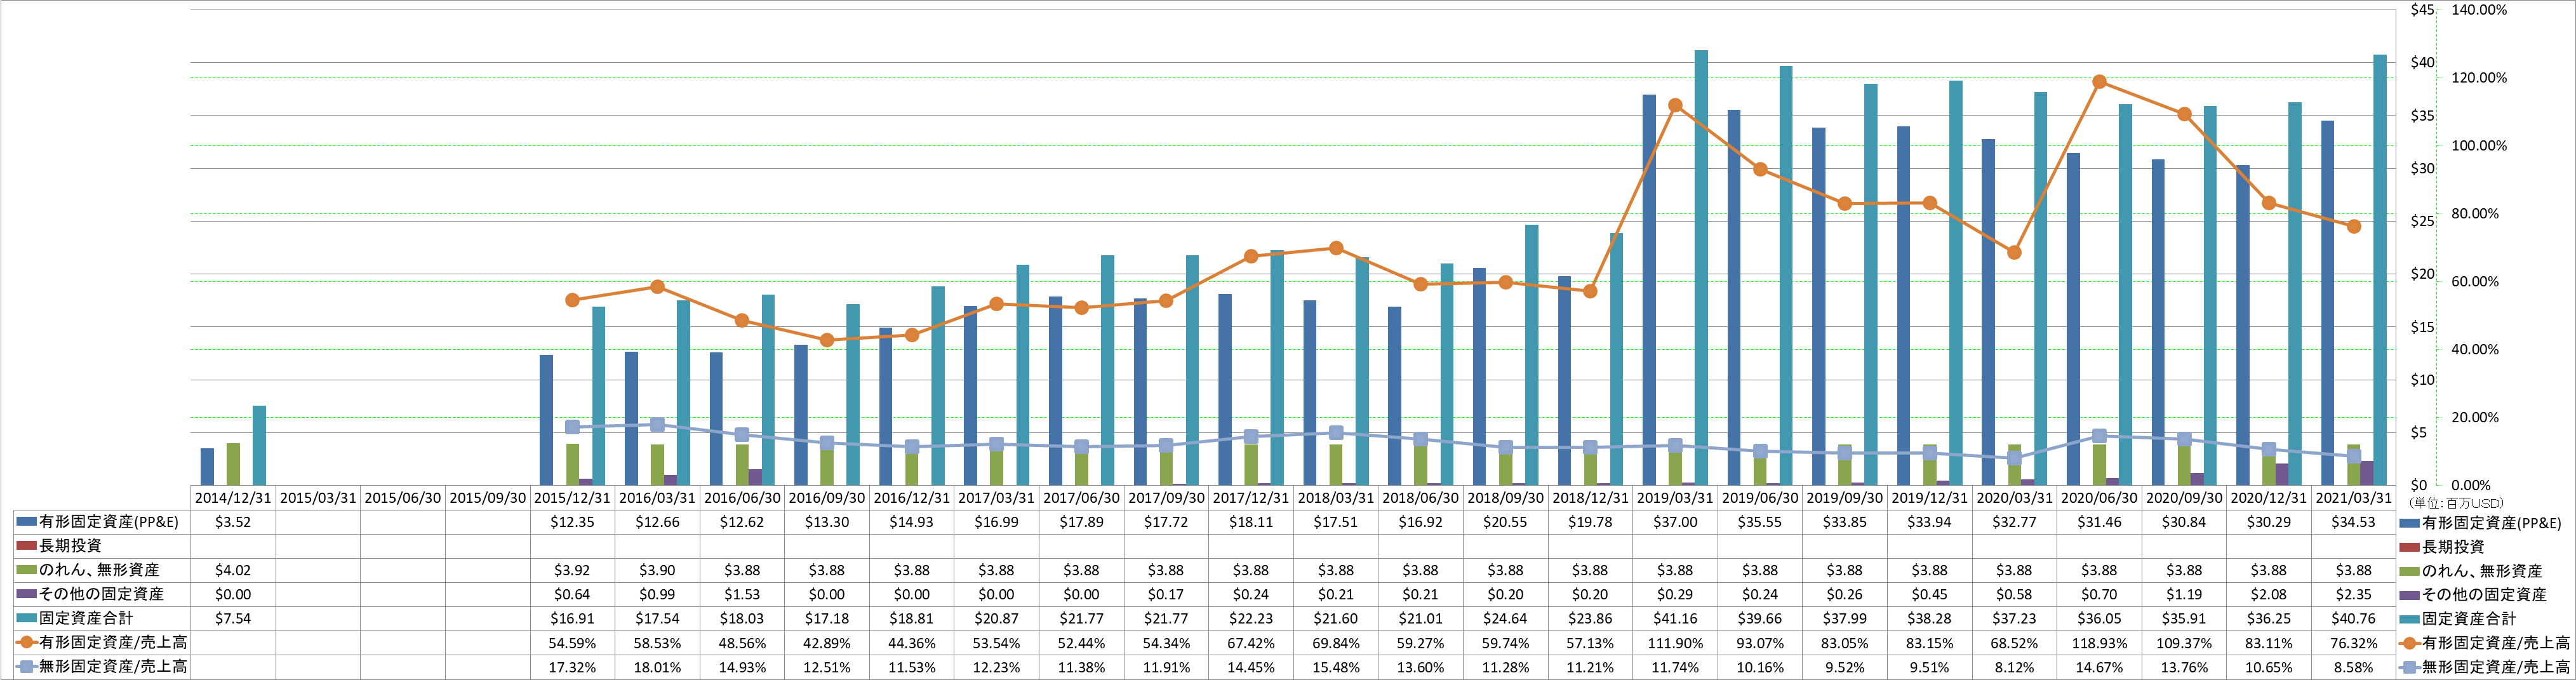Viewport: 2576px width, 680px height.
Task: Click the $25 axis label
Action: [2422, 221]
